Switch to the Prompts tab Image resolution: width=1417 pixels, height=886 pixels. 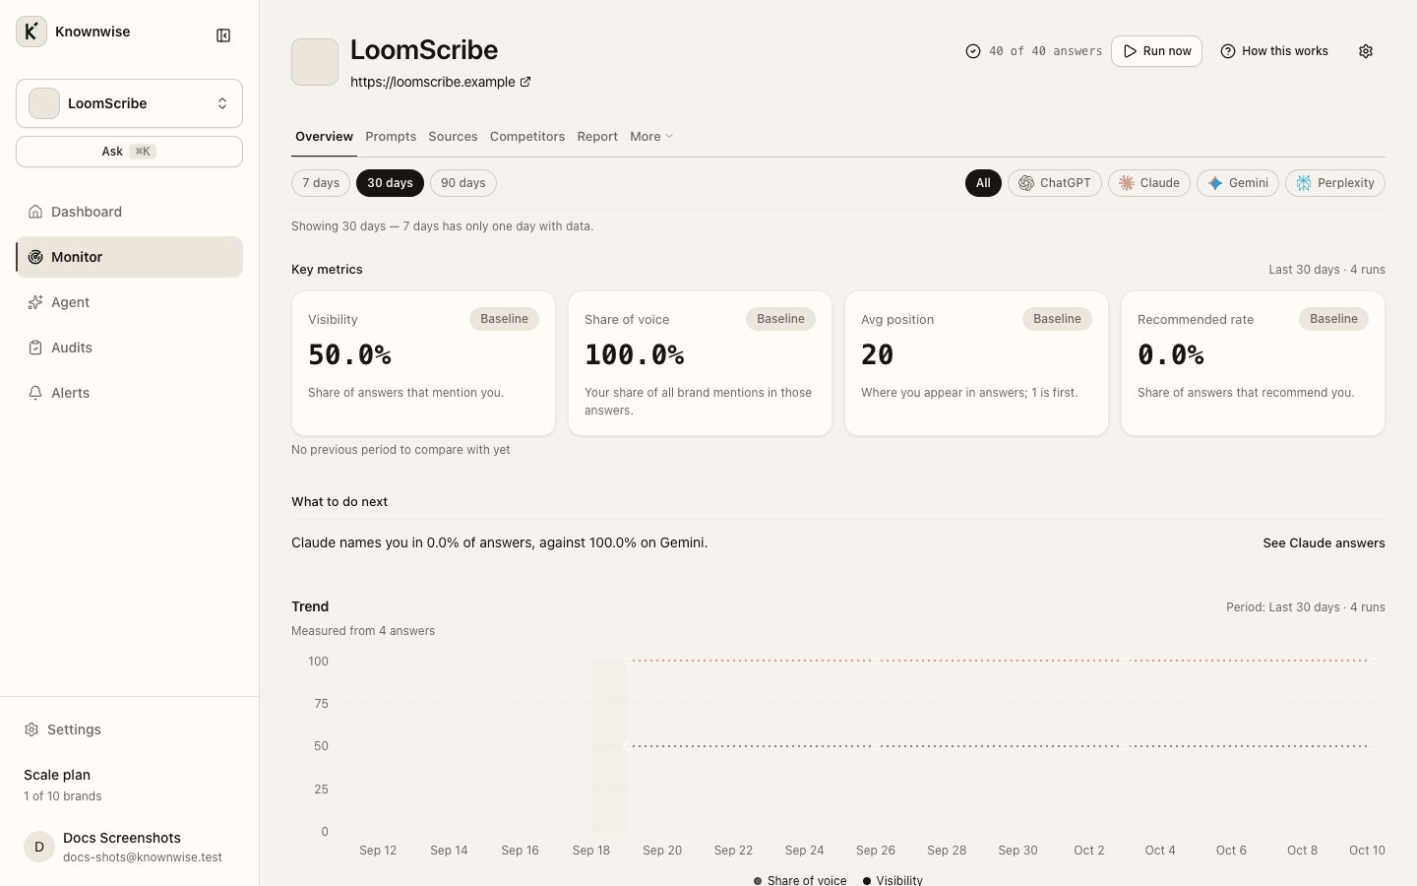coord(391,137)
